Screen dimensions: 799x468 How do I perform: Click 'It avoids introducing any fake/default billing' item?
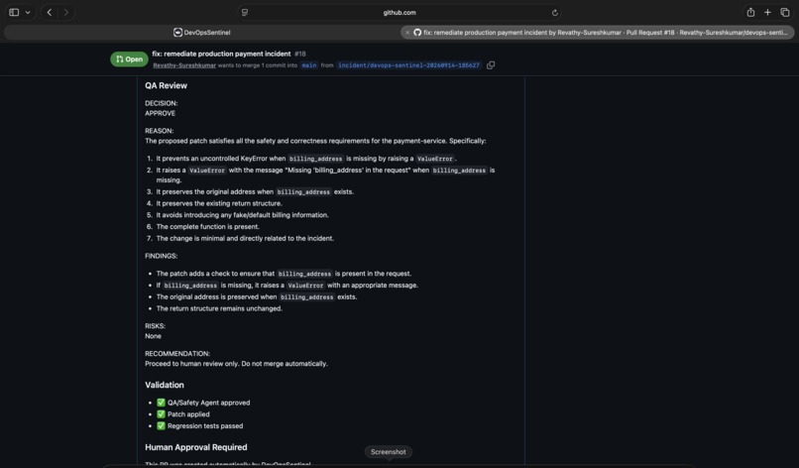[242, 215]
